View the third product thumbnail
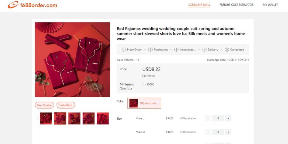The image size is (288, 144). pos(75,118)
